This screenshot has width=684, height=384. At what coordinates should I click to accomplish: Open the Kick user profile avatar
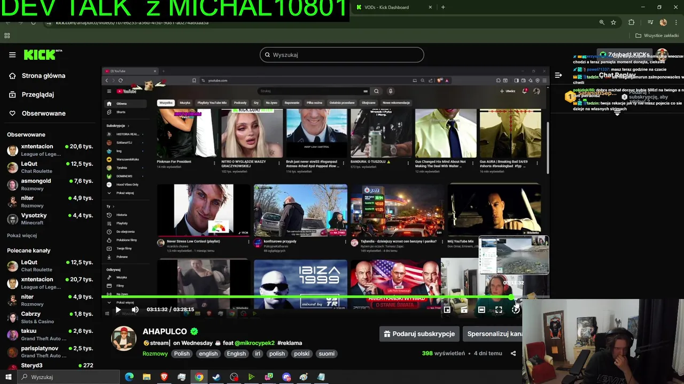(x=663, y=54)
